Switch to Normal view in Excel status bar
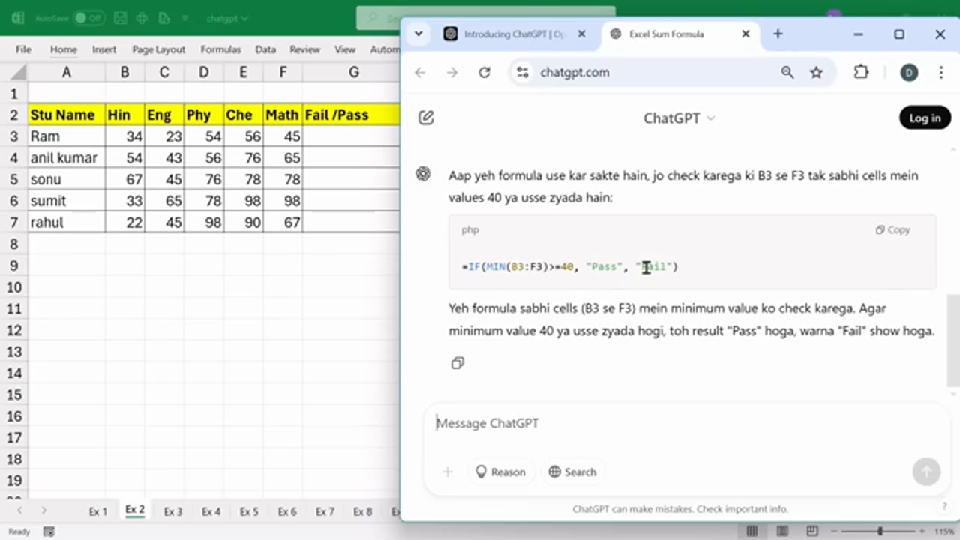 tap(752, 532)
